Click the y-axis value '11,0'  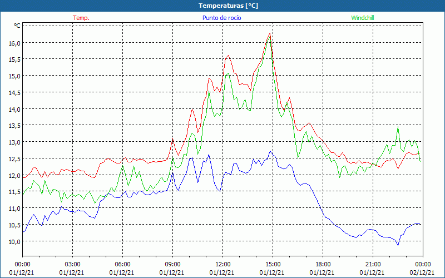pyautogui.click(x=15, y=209)
